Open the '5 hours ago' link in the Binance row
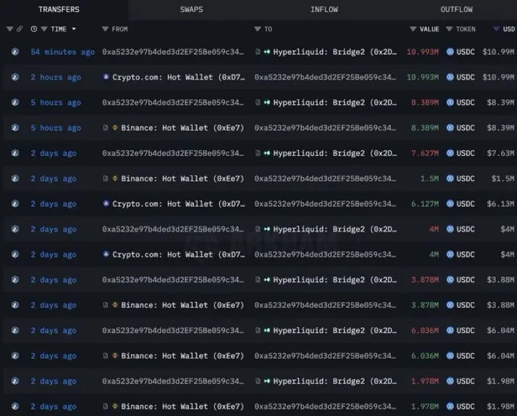 click(56, 128)
